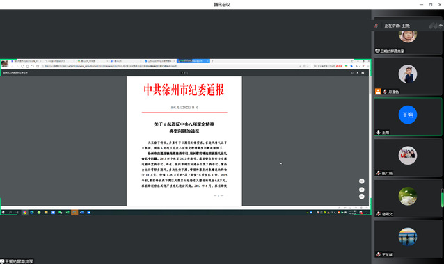
Task: Click the screen share icon on 王朔的屏幕共享 tile
Action: 377,51
